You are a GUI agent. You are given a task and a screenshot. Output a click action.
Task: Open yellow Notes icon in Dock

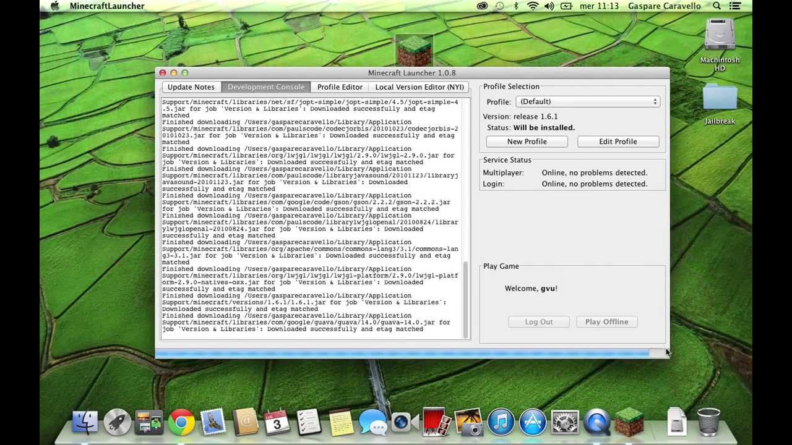point(341,422)
